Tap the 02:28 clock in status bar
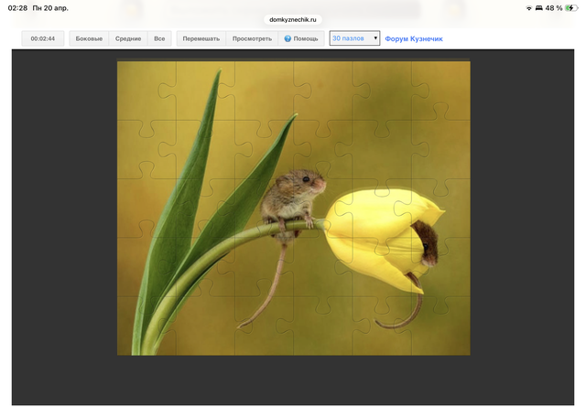The image size is (586, 407). coord(17,7)
